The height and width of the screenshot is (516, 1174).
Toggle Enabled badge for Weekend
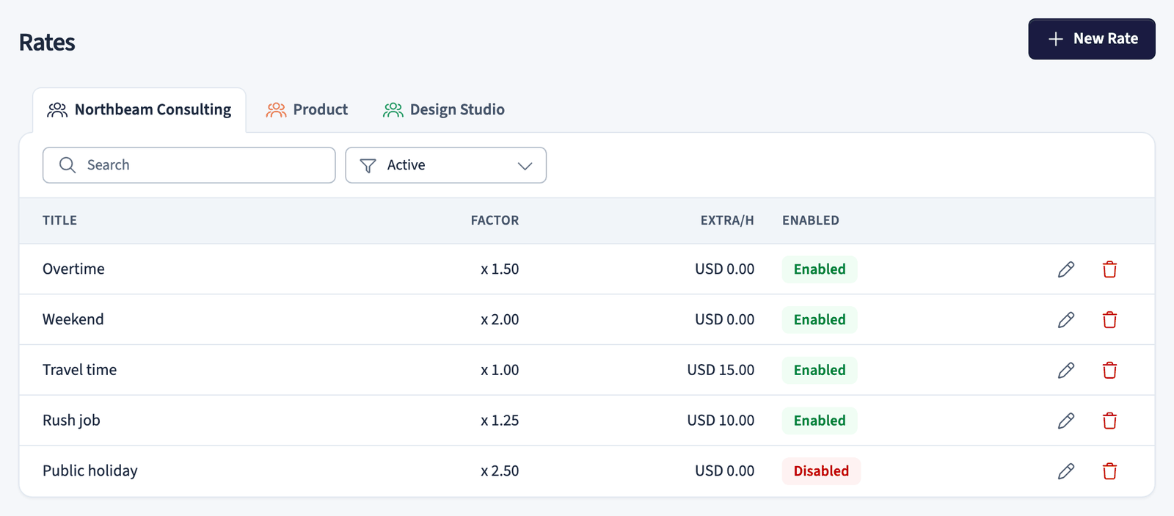click(x=820, y=320)
